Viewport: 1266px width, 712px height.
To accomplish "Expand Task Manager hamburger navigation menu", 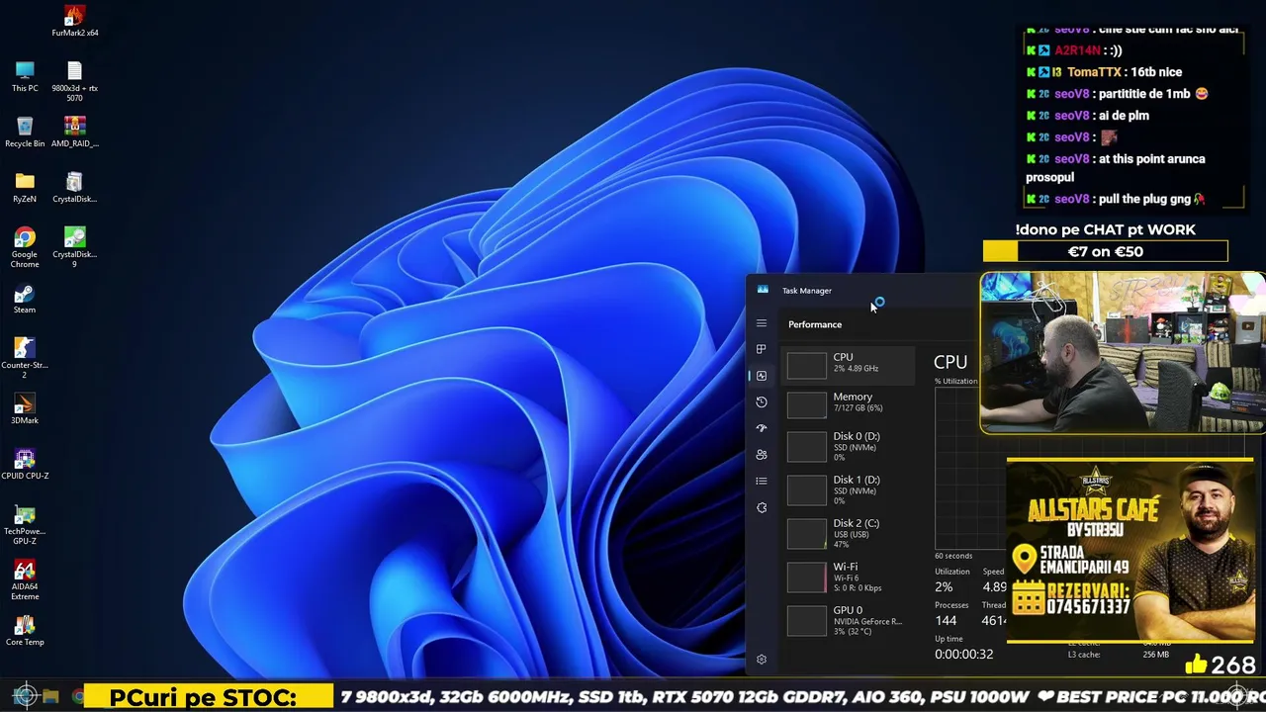I will pyautogui.click(x=761, y=323).
